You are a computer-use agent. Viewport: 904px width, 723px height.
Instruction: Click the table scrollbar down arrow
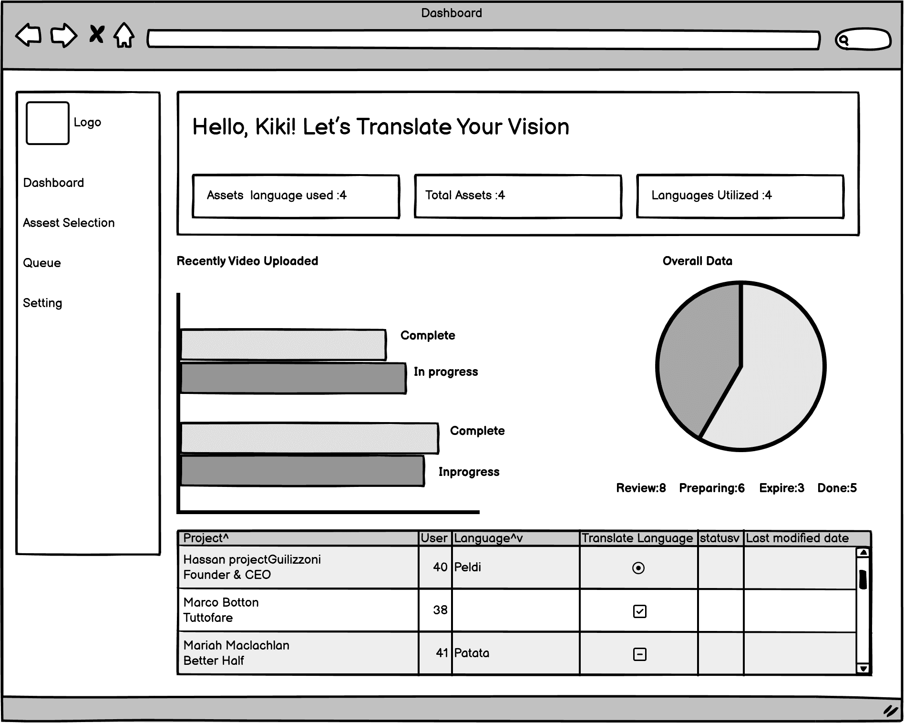[864, 667]
